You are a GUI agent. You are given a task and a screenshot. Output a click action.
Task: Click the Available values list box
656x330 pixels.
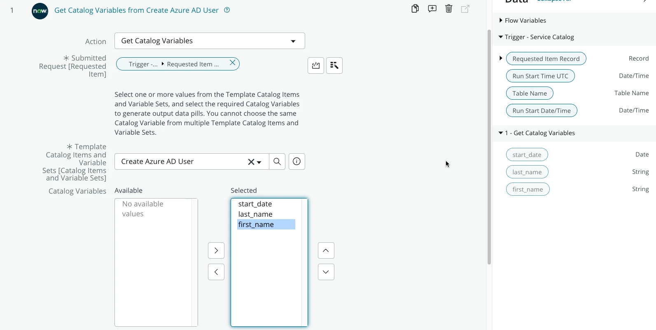[156, 262]
